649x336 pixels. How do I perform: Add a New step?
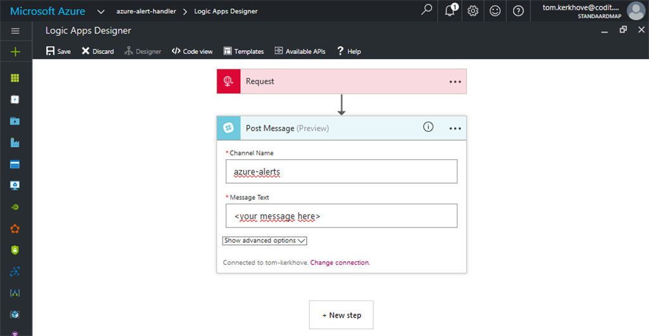pyautogui.click(x=341, y=315)
